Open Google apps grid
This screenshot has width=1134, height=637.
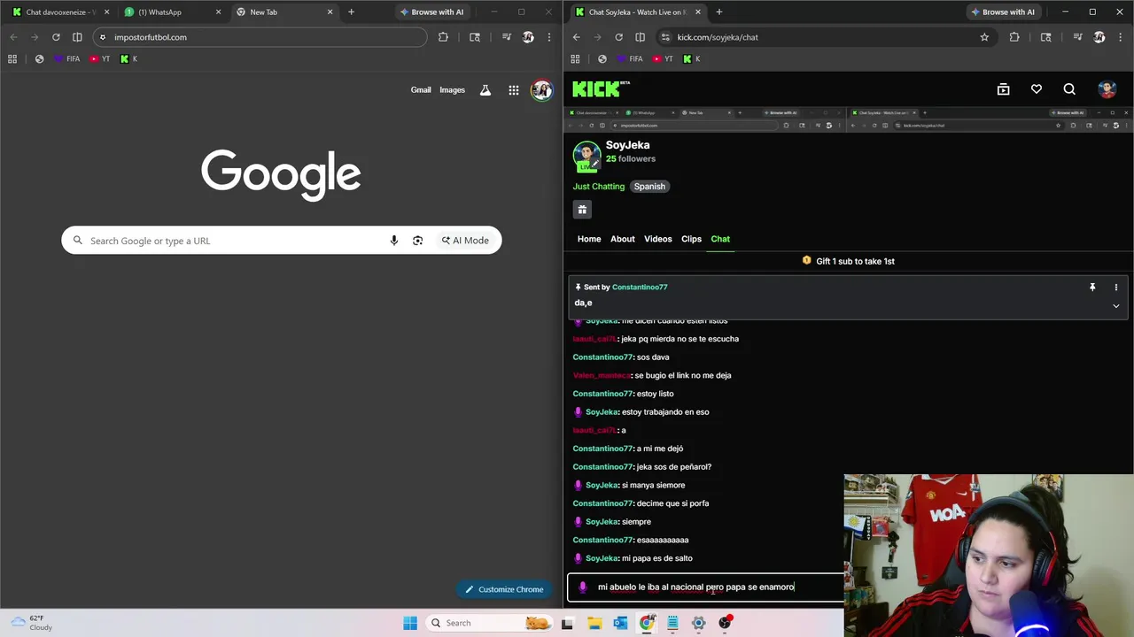click(514, 89)
